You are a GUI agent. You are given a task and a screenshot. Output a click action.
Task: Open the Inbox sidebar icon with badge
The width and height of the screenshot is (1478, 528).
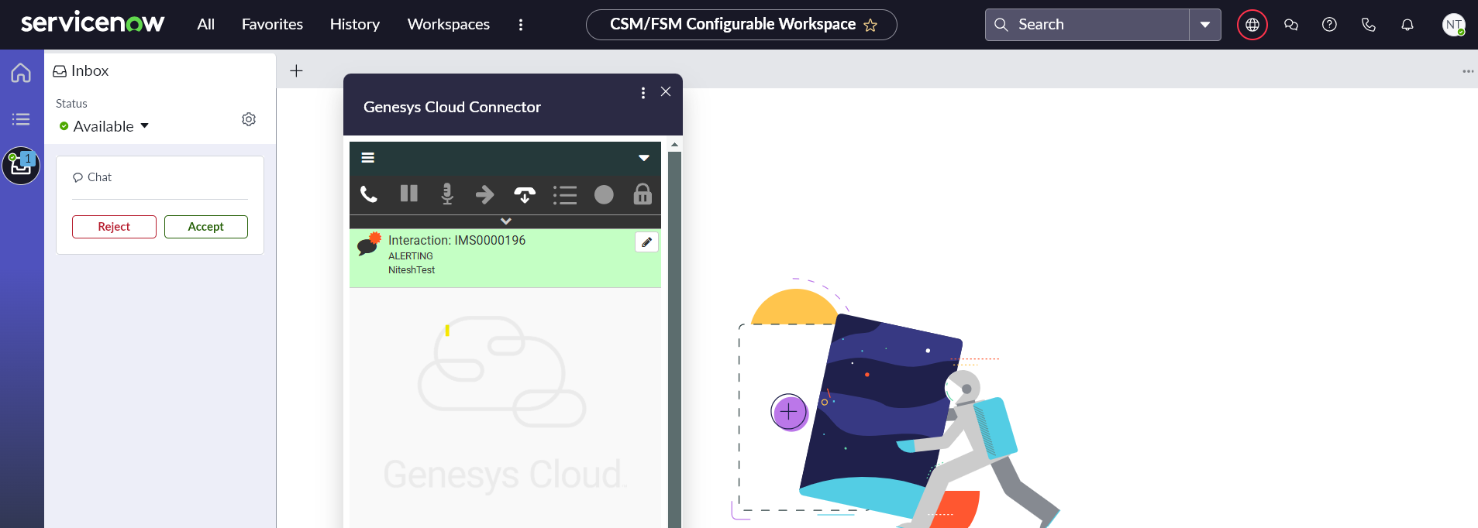pyautogui.click(x=21, y=166)
